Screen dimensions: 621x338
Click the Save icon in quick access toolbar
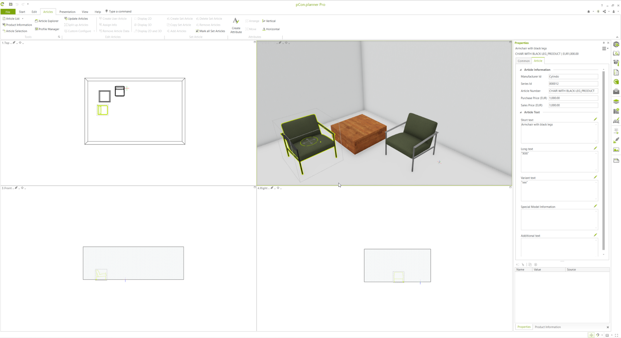coord(11,4)
